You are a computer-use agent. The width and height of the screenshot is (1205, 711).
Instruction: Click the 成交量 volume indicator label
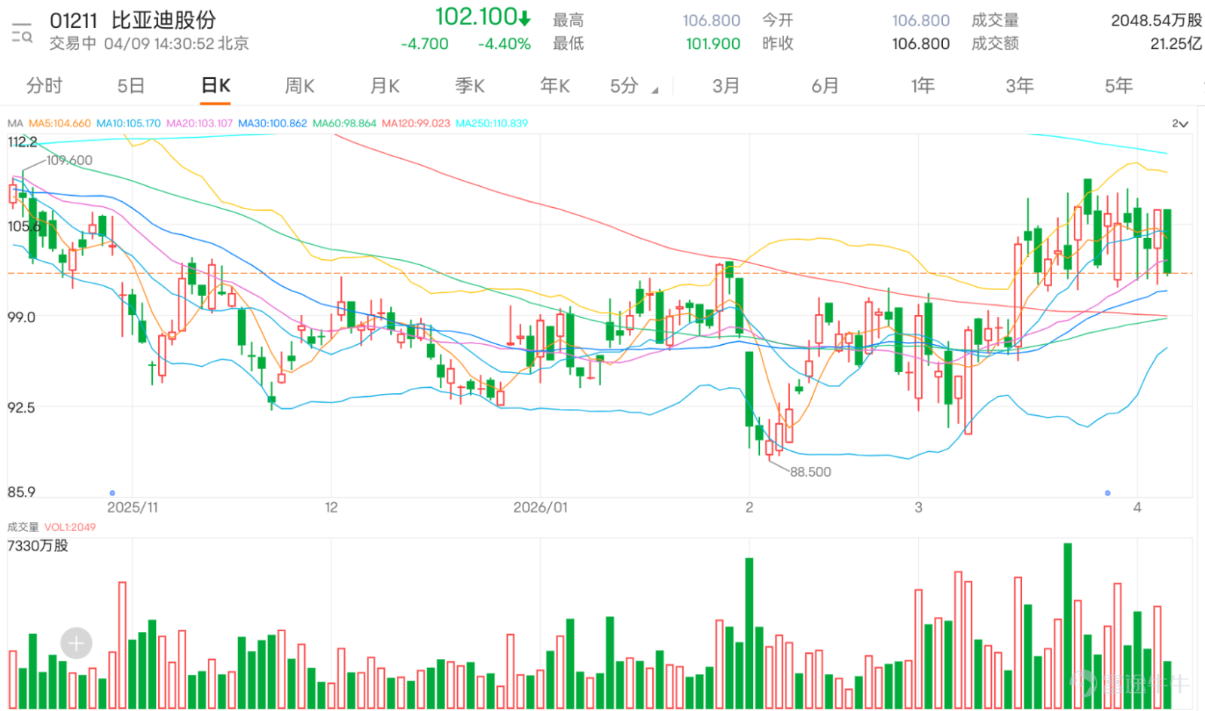[x=23, y=527]
